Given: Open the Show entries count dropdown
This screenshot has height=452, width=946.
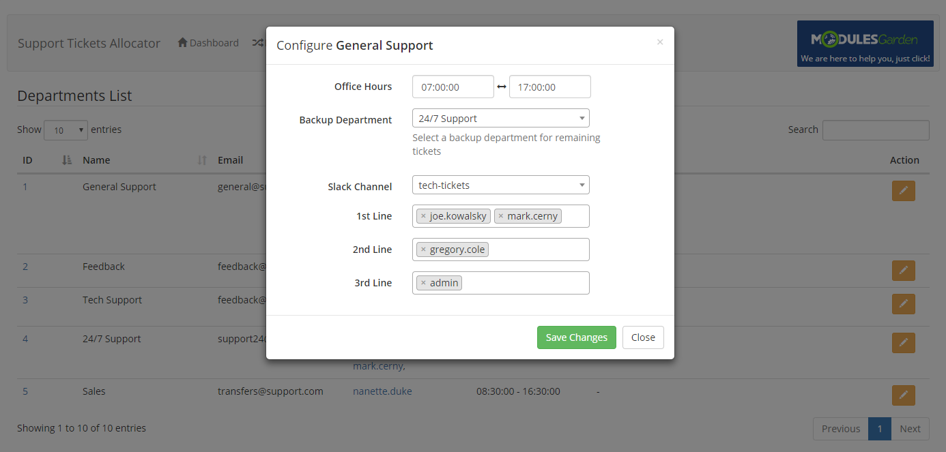Looking at the screenshot, I should 66,130.
